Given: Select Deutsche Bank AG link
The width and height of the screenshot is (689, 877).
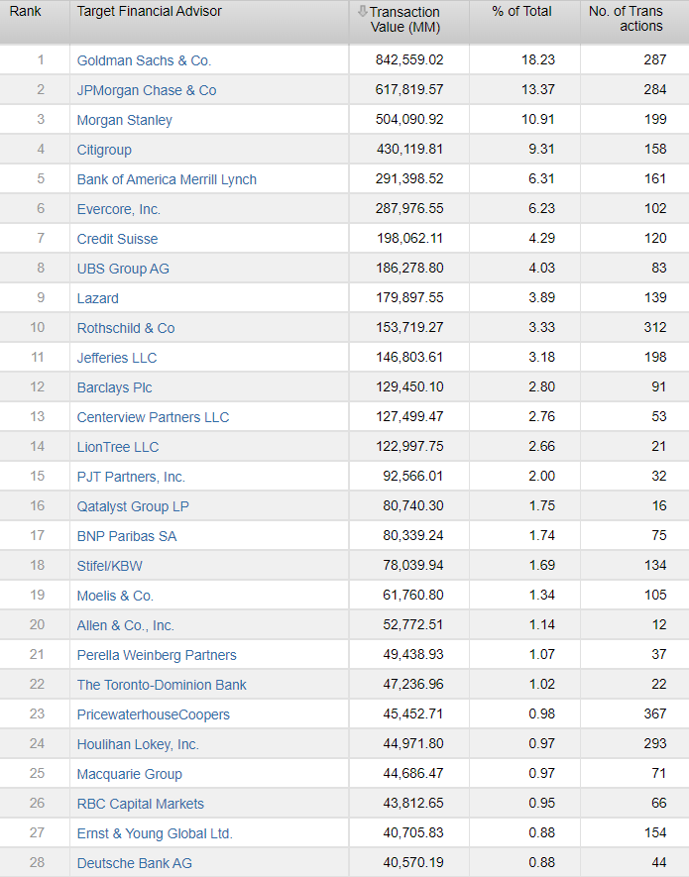Looking at the screenshot, I should (x=135, y=863).
